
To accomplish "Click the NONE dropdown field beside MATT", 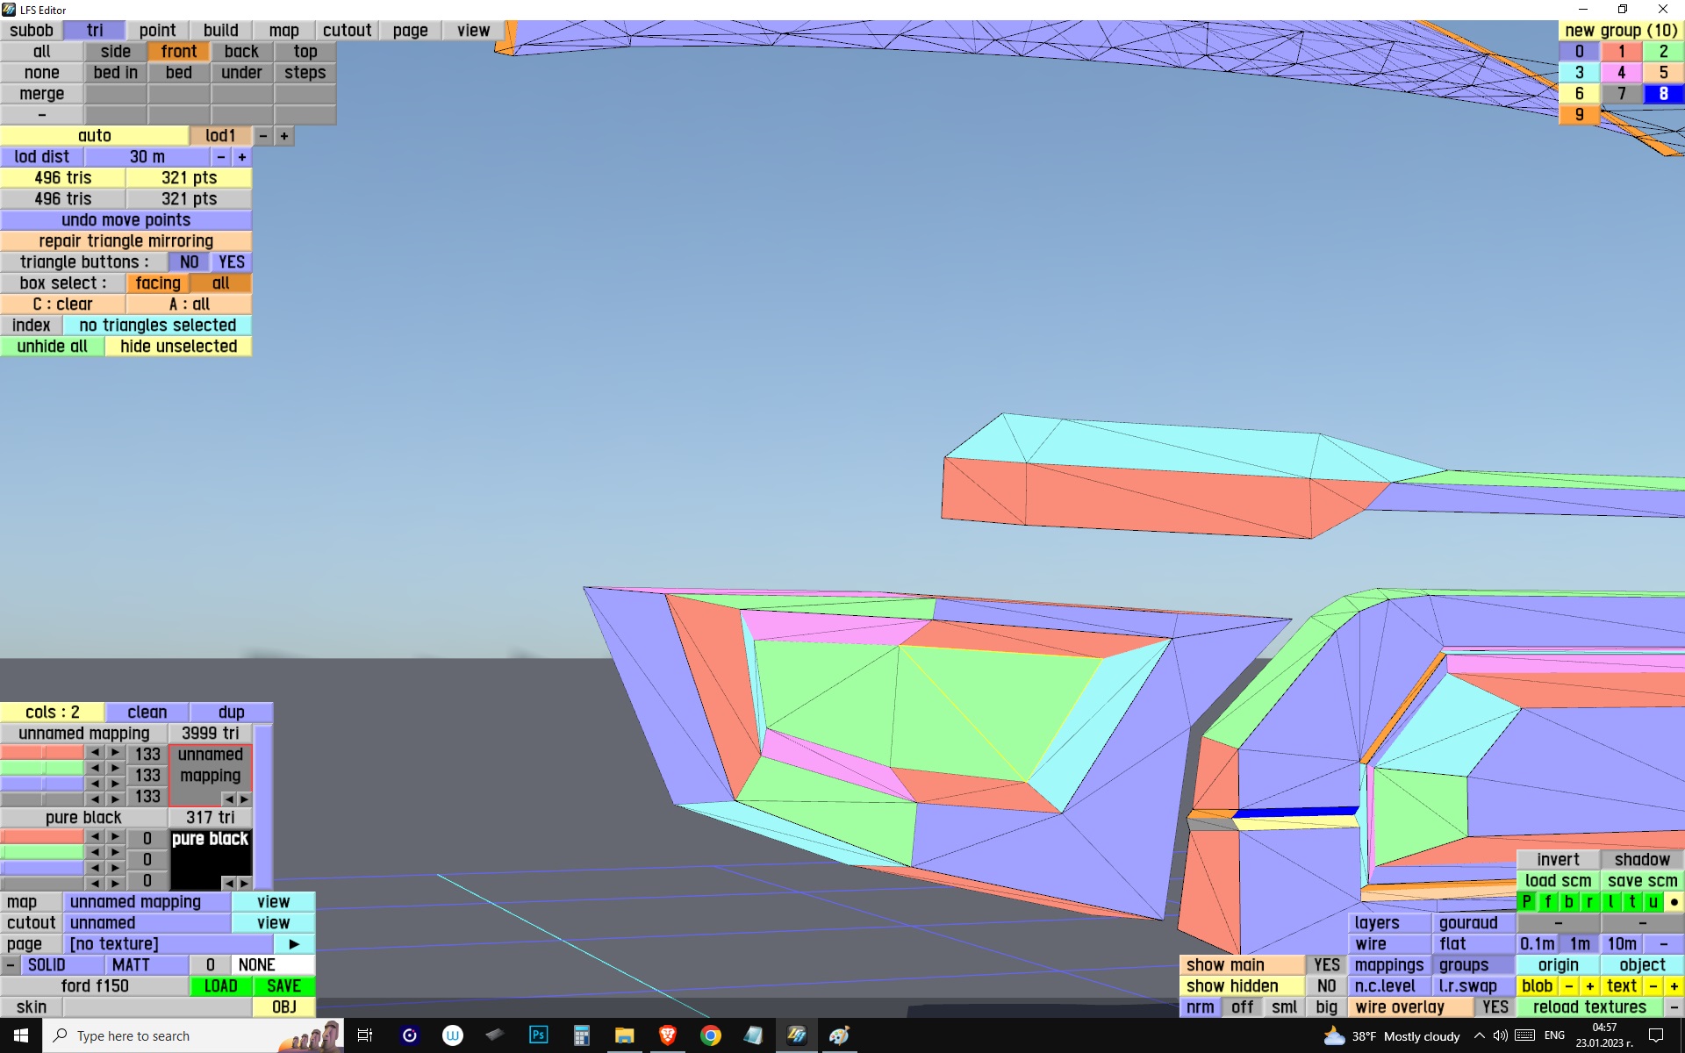I will [x=272, y=965].
